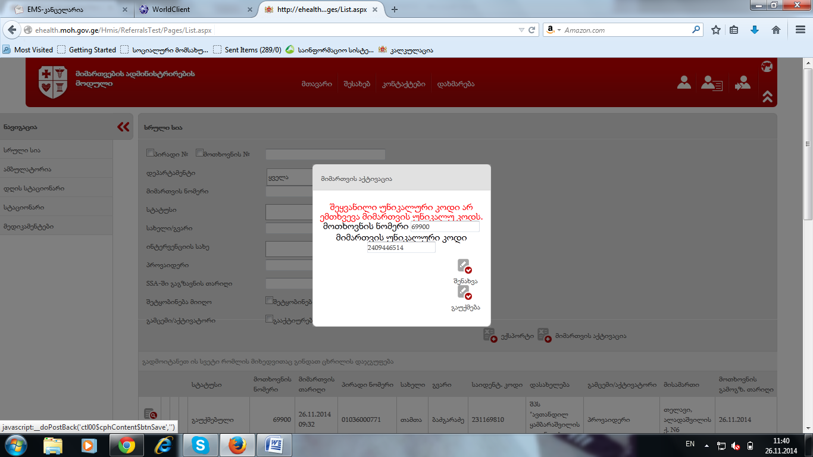Open the დეპარტამენტი dropdown showing ყველა
This screenshot has height=457, width=813.
point(289,177)
